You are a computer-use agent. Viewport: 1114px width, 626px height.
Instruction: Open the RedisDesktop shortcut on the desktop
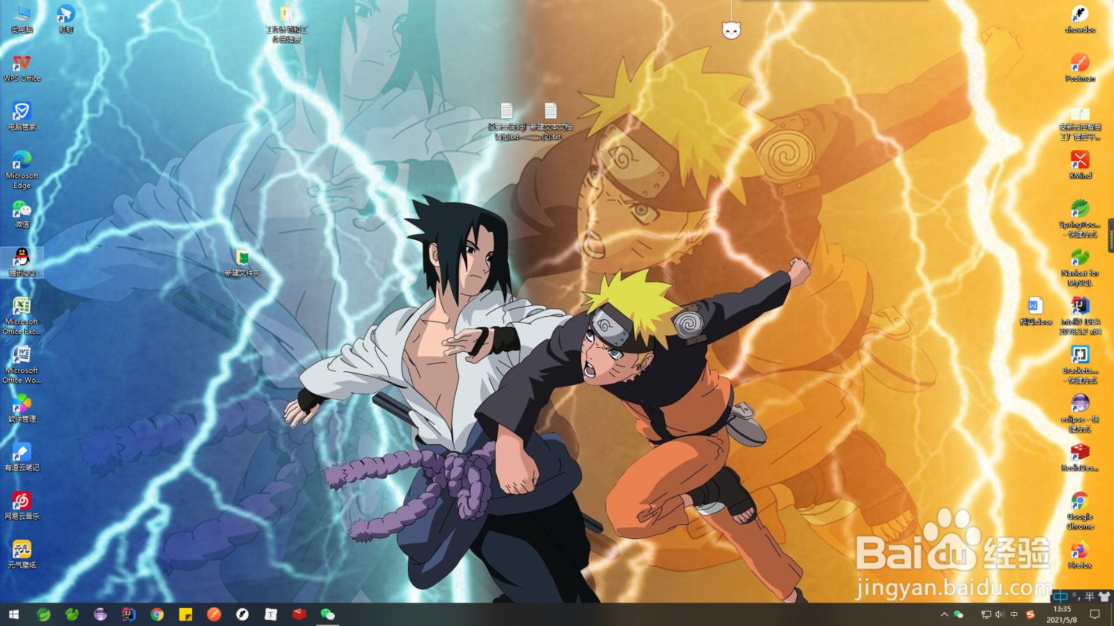[x=1080, y=458]
